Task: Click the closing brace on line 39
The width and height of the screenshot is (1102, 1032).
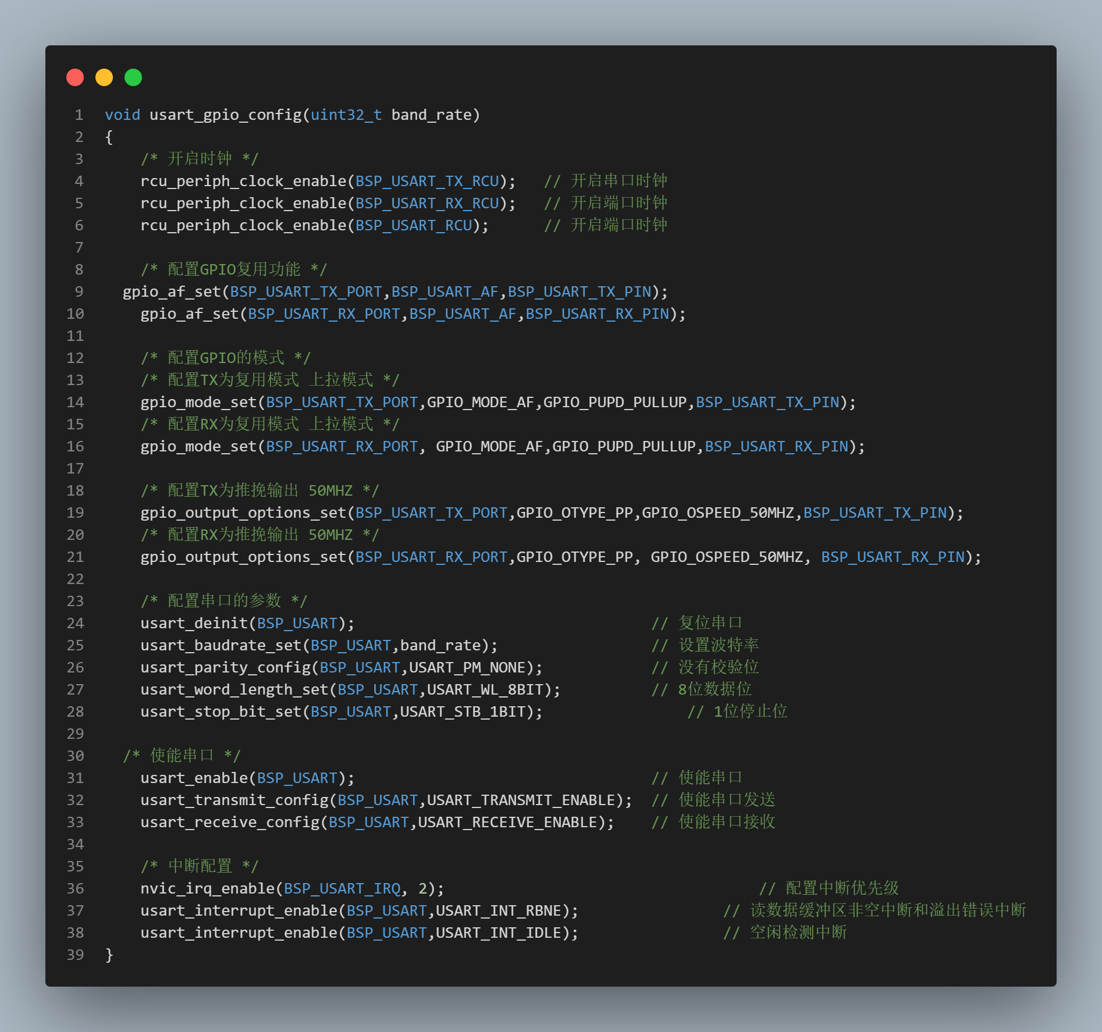Action: pyautogui.click(x=109, y=955)
